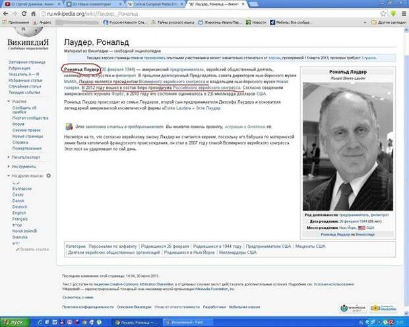
Task: Click the Powered by MediaWiki badge
Action: click(383, 309)
